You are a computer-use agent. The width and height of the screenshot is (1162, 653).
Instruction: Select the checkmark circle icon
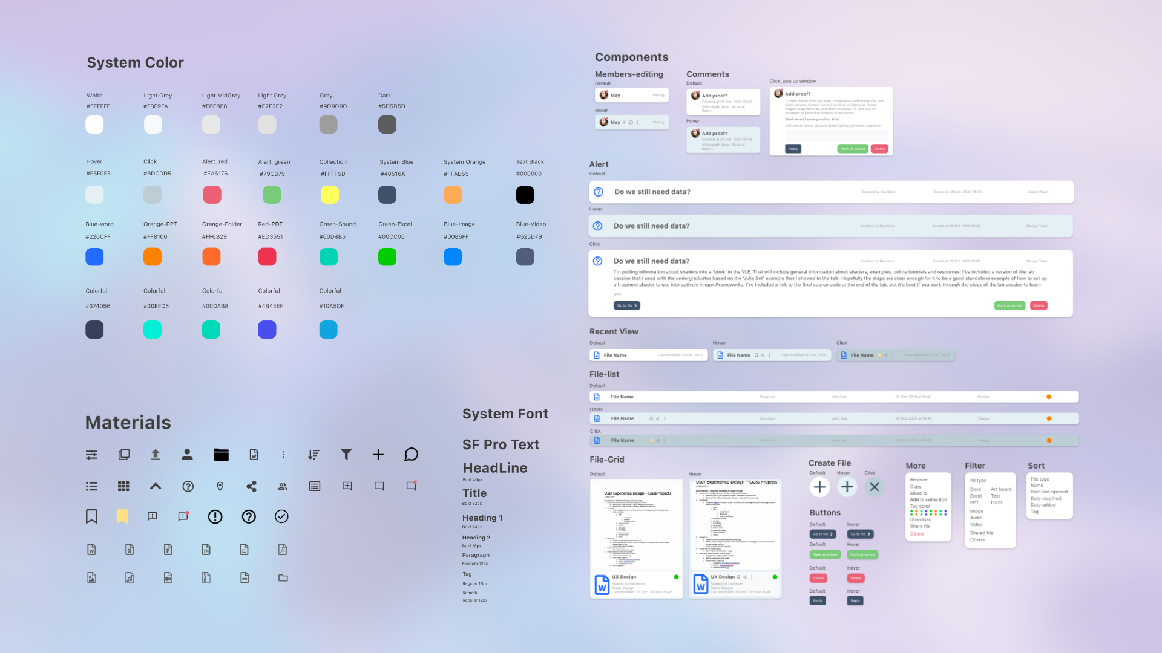[281, 516]
